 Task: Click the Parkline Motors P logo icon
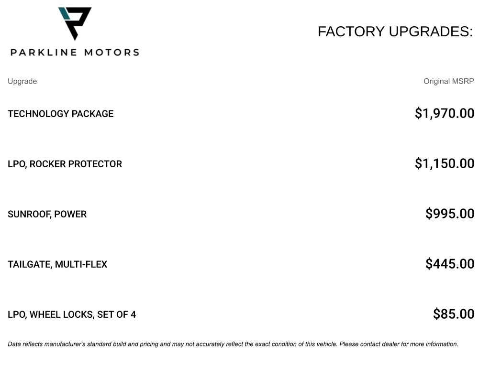[75, 23]
